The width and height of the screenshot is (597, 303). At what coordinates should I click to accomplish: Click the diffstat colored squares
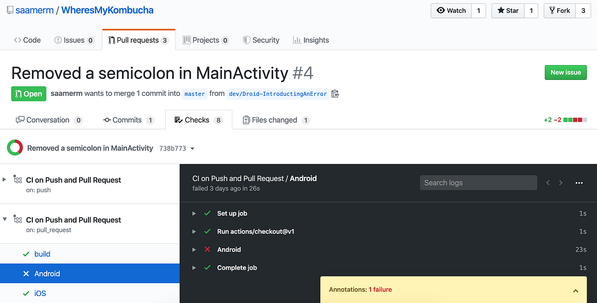pos(575,120)
